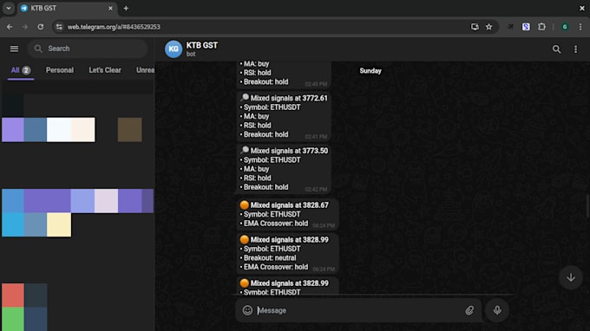The image size is (590, 331).
Task: Open the chat more options menu
Action: pyautogui.click(x=575, y=49)
